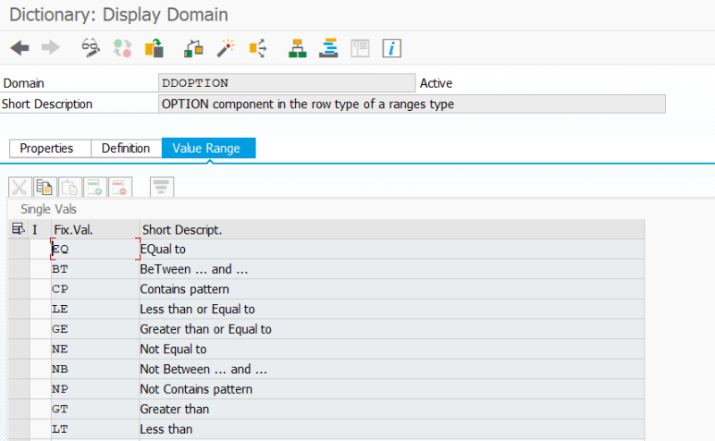Click 'Less than or Equal to' description
715x441 pixels.
391,310
